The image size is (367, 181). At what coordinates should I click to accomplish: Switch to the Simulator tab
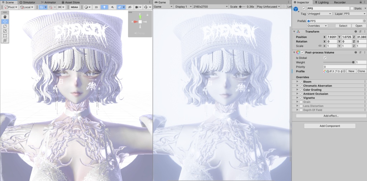click(x=27, y=3)
